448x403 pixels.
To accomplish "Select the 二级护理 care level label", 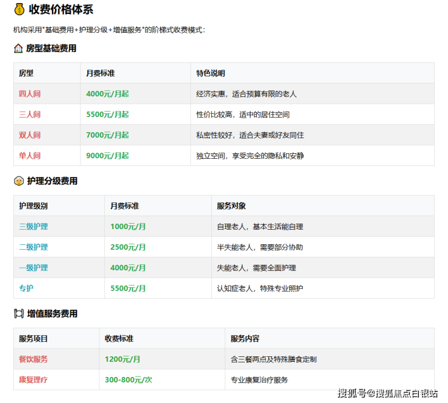I will [x=33, y=247].
